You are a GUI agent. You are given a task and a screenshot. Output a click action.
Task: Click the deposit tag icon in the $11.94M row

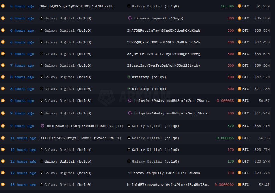pos(130,113)
